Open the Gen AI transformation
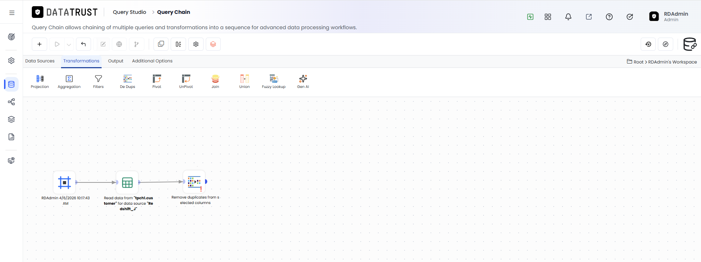Screen dimensions: 701x262 (303, 81)
